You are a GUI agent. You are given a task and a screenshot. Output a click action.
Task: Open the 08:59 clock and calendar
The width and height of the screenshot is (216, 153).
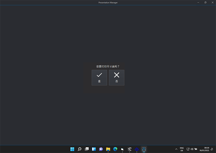[x=204, y=149]
